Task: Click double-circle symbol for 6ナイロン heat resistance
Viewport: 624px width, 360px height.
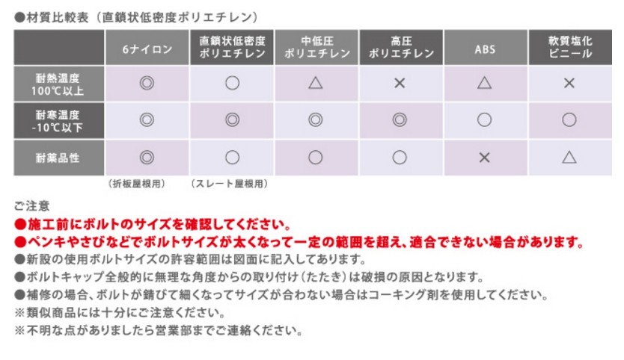Action: pos(147,83)
